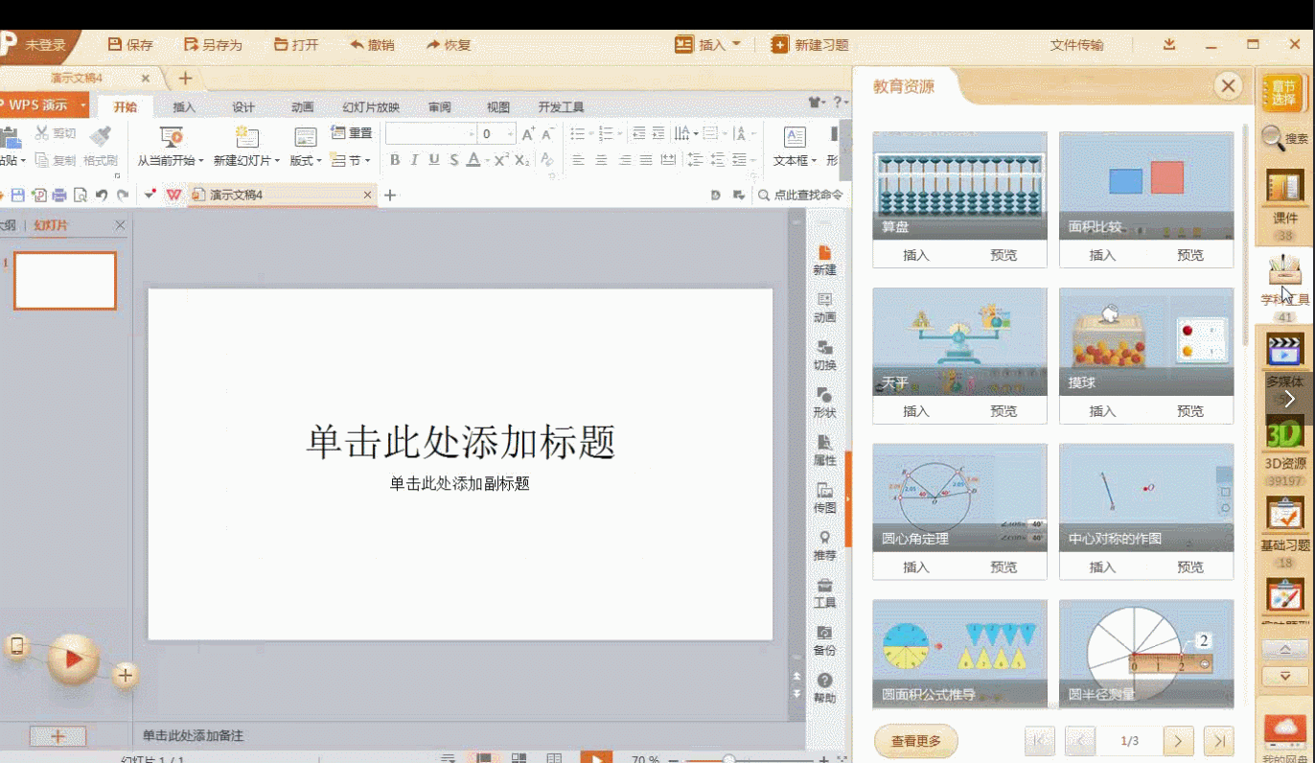Viewport: 1315px width, 763px height.
Task: Open the 切换 transition panel icon
Action: pos(824,354)
